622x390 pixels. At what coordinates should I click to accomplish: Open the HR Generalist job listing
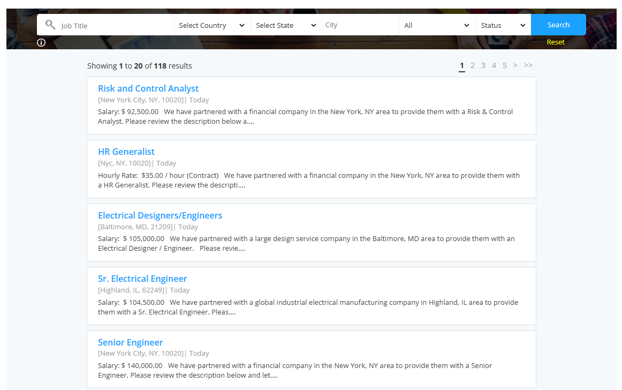(x=126, y=152)
